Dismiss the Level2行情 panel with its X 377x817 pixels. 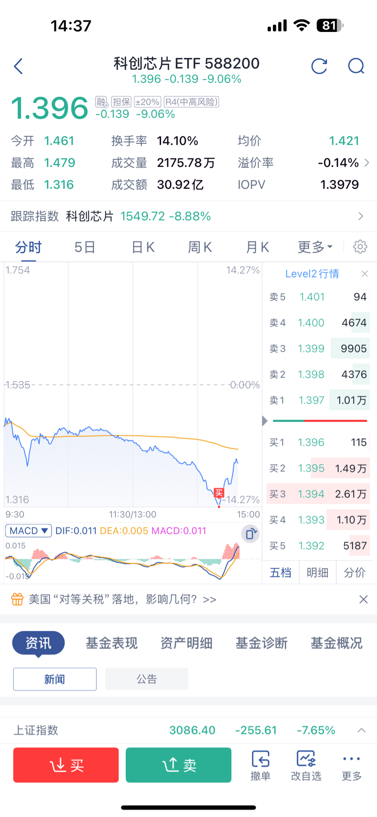pyautogui.click(x=364, y=273)
